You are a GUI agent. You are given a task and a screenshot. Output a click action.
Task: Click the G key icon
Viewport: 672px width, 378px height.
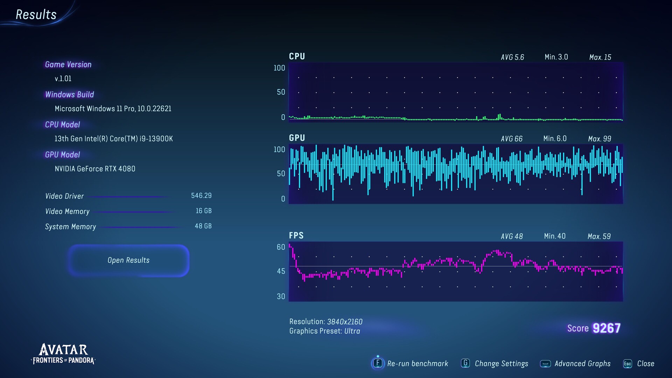[x=465, y=363]
